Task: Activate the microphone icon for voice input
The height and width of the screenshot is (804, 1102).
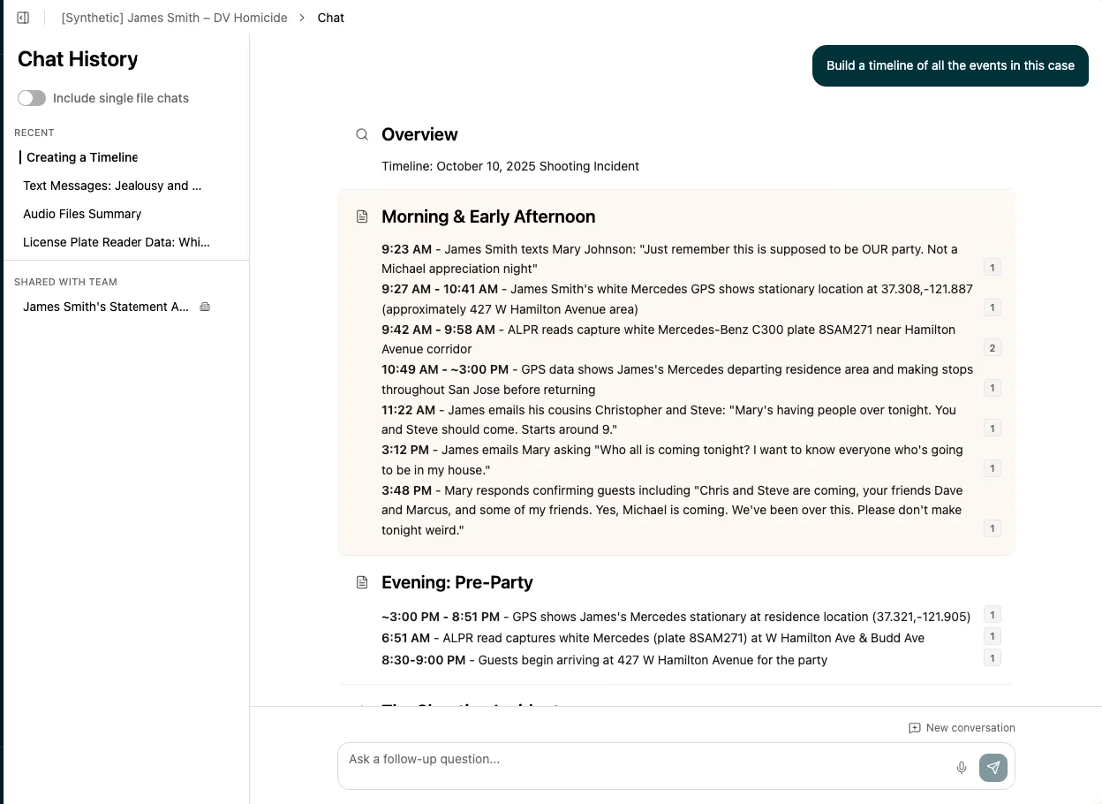Action: 962,768
